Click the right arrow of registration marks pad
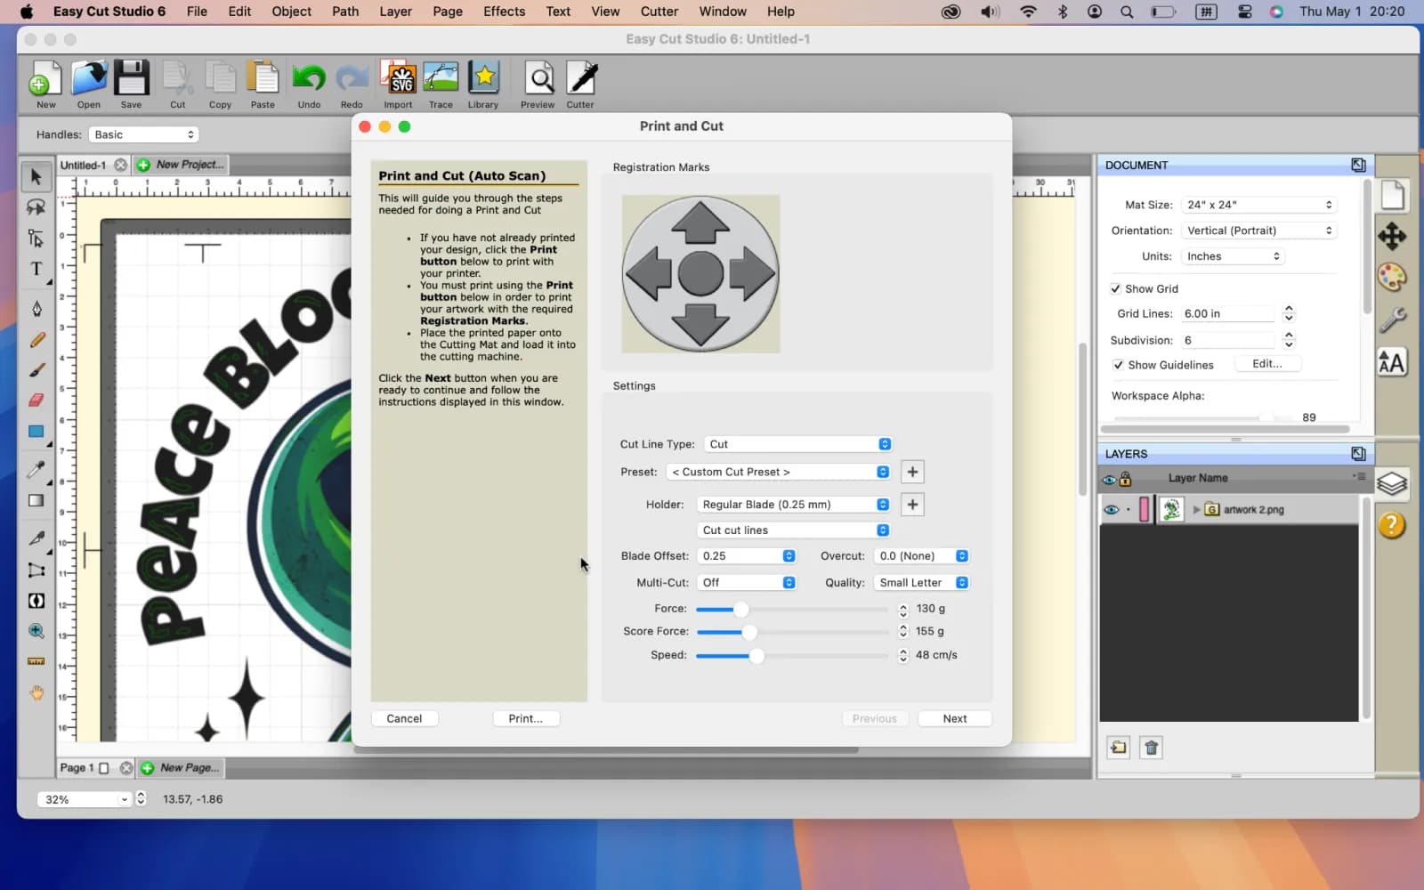1424x890 pixels. tap(752, 274)
